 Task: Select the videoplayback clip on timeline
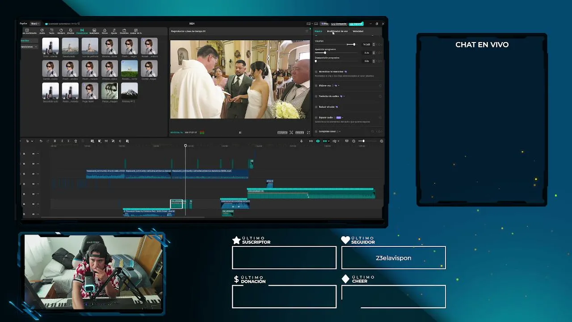point(311,194)
